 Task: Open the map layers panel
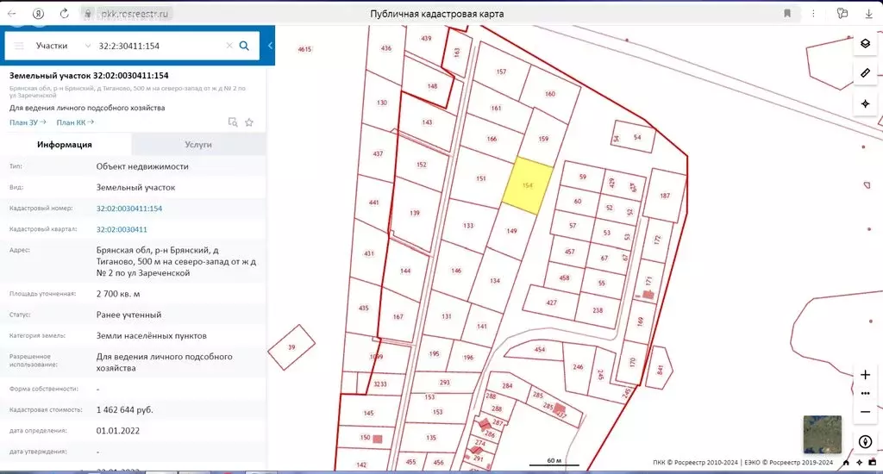pyautogui.click(x=865, y=44)
